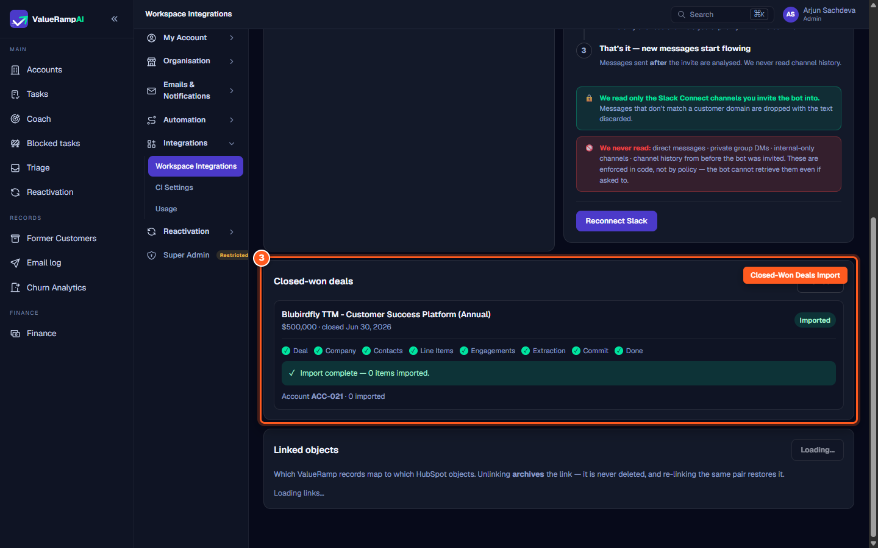
Task: Click the search magnifier icon
Action: pos(682,15)
